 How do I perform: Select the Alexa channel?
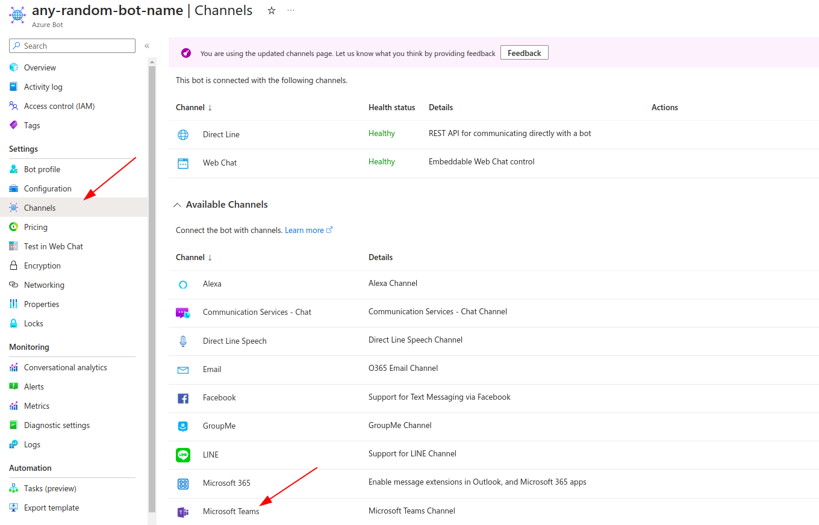click(x=212, y=284)
